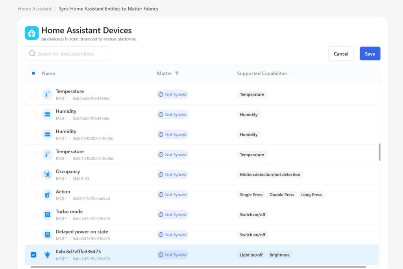Click the Humidity icon on the first Humidity row
Screen dimensions: 403x269
click(x=47, y=114)
